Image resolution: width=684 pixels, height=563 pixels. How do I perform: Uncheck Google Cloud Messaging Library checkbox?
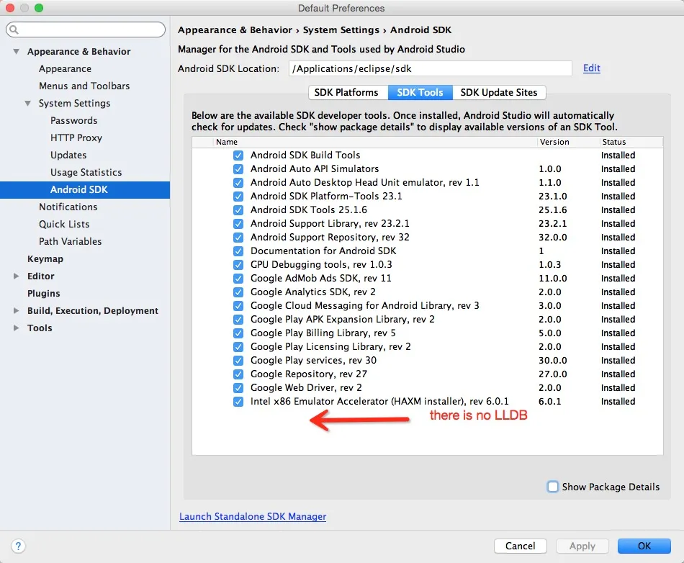238,306
